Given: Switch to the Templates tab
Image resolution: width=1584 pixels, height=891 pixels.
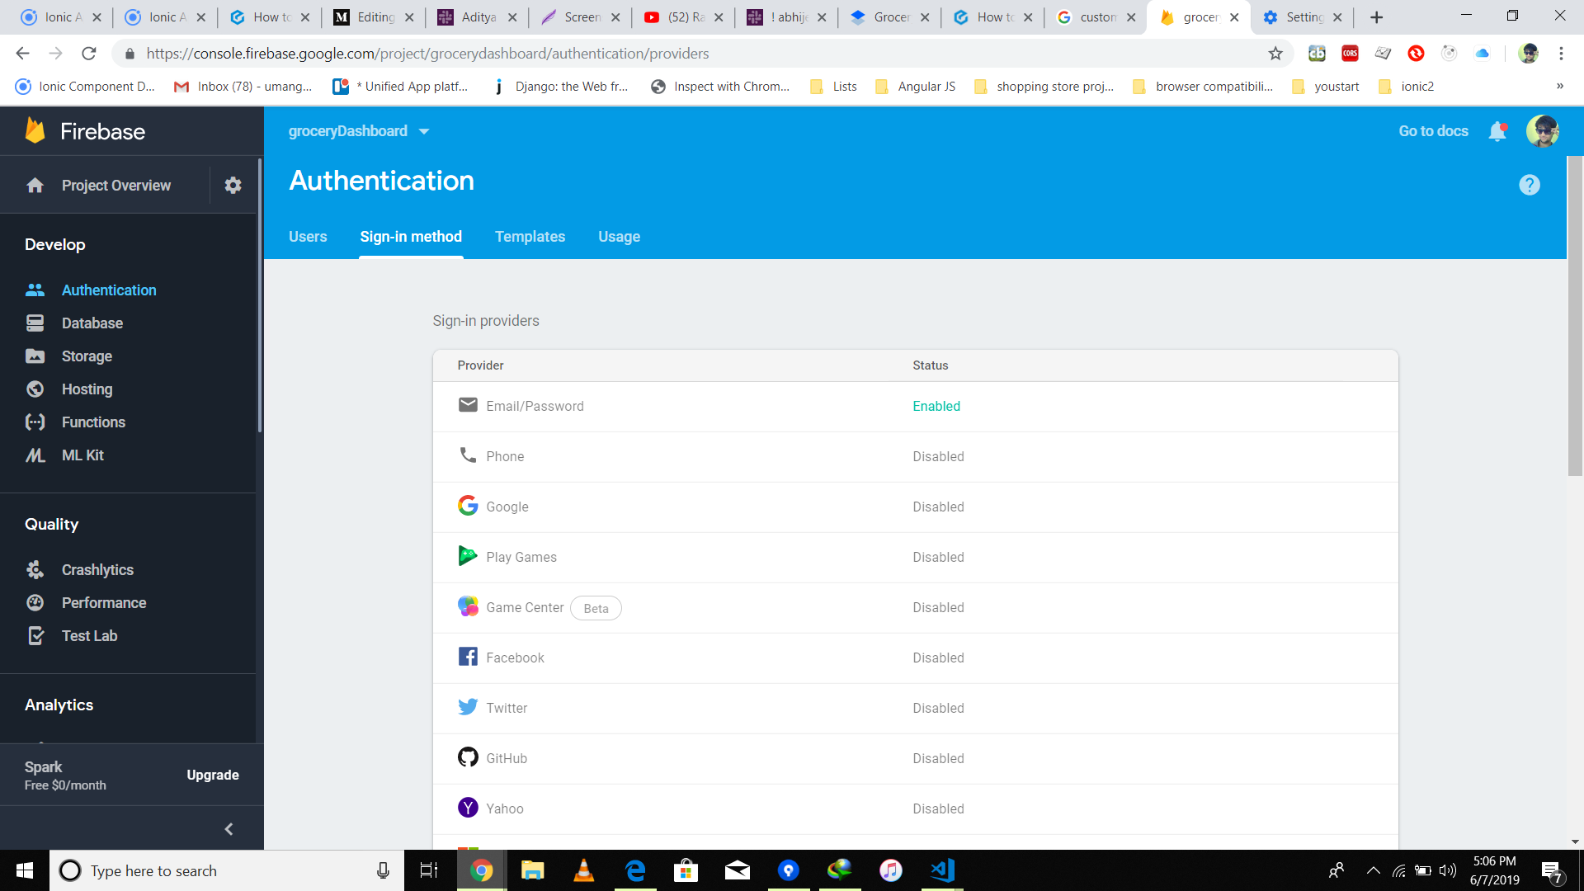Looking at the screenshot, I should tap(530, 237).
